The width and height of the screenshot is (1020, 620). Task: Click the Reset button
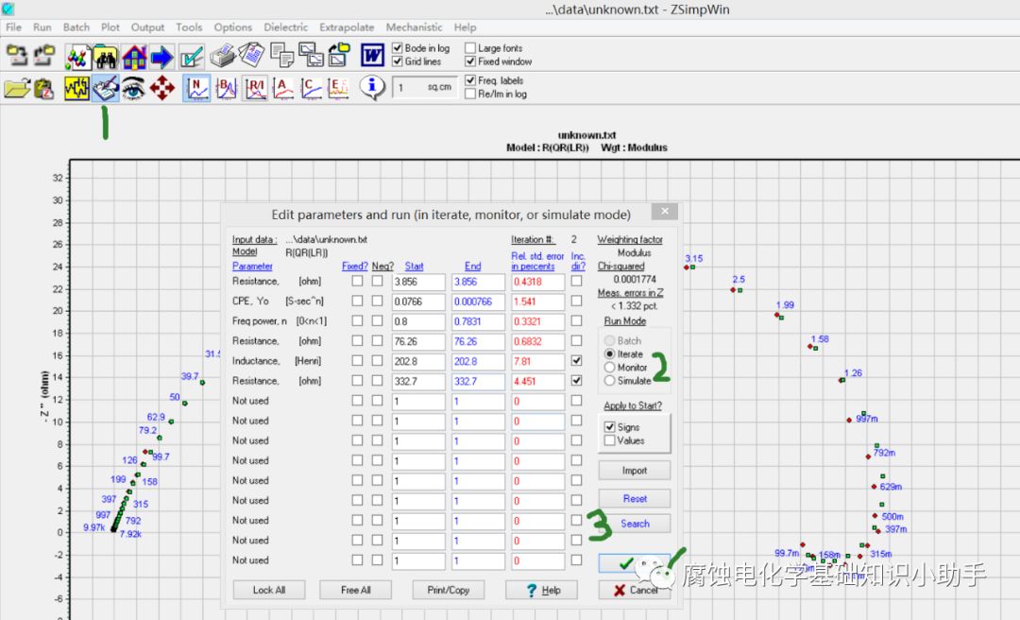(635, 498)
